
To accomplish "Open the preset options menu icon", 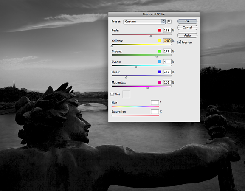I will (x=169, y=22).
